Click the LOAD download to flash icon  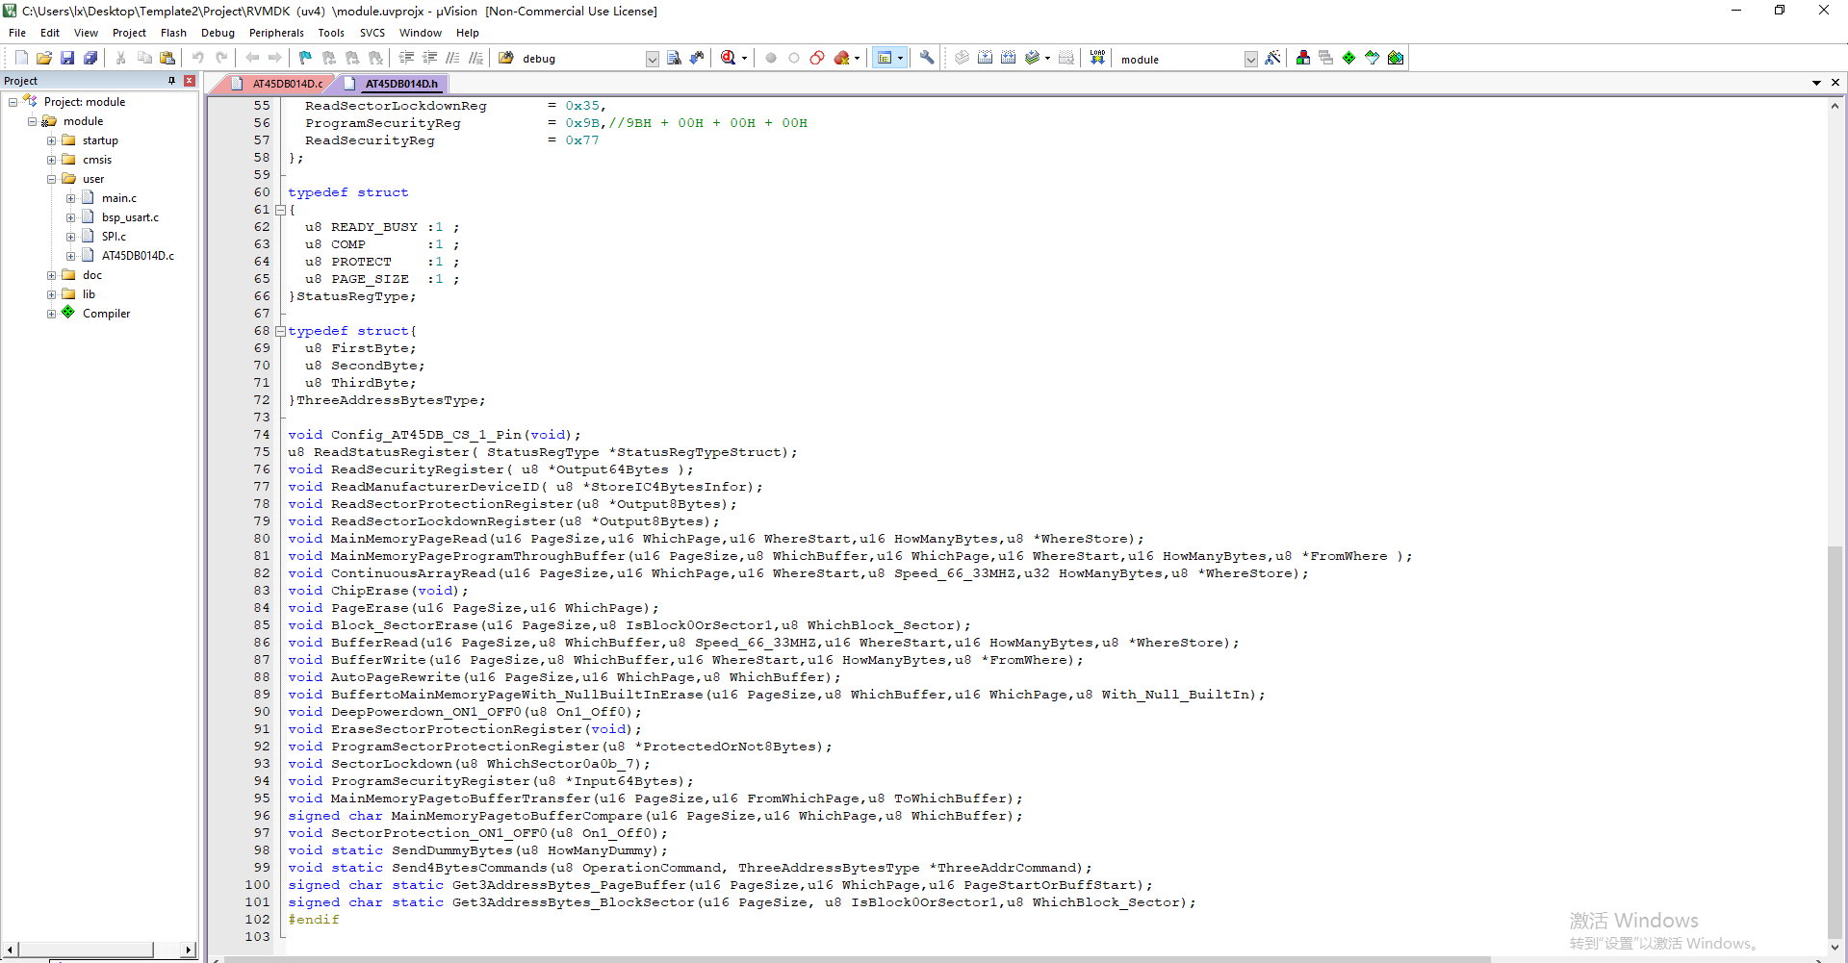click(x=1097, y=59)
